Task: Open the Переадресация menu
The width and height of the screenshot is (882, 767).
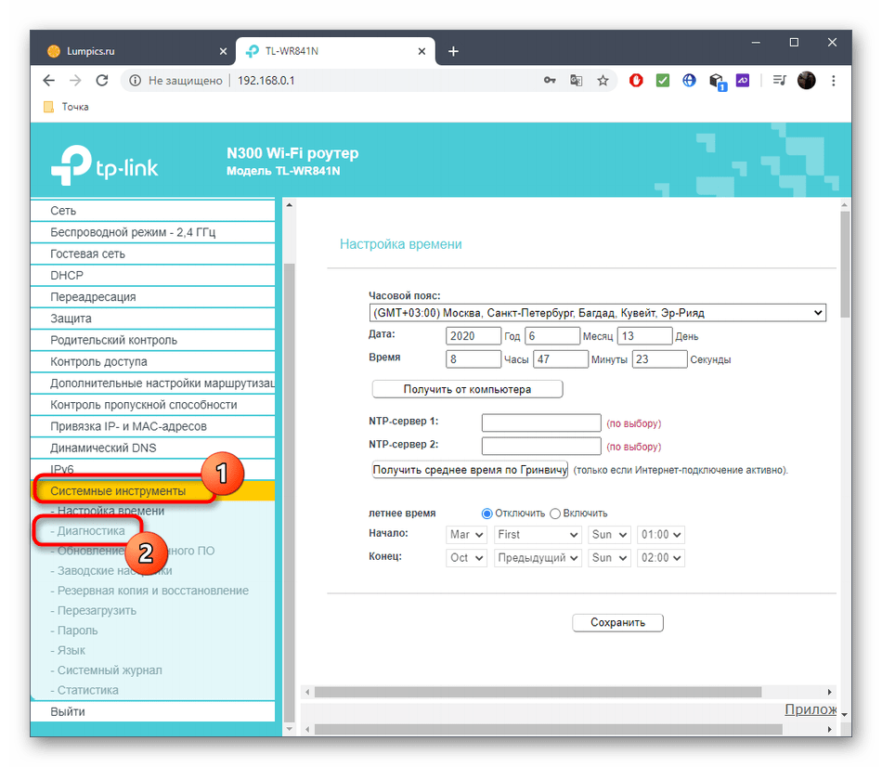Action: (152, 296)
